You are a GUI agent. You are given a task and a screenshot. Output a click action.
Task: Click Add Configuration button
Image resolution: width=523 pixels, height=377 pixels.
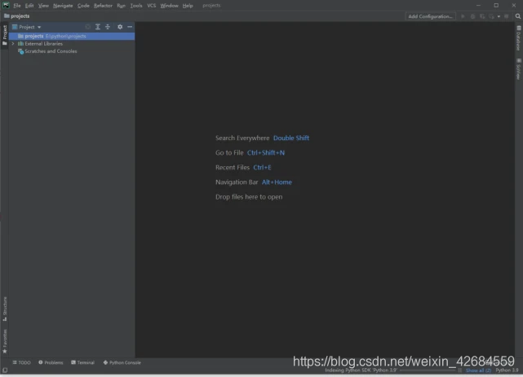[430, 16]
